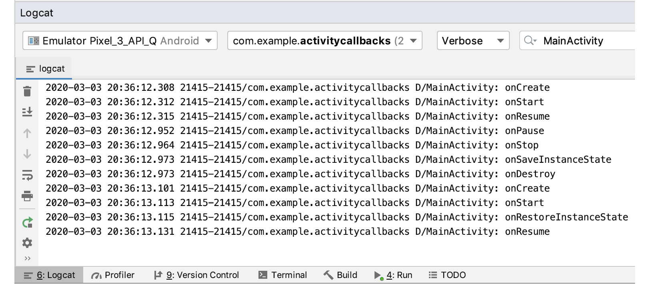Click the onResume log line at 20:36:13.131
This screenshot has height=284, width=649.
point(298,232)
